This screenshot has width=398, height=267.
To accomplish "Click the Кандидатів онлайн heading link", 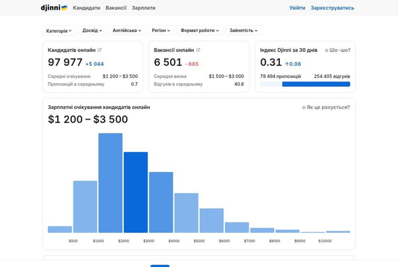I will click(71, 50).
